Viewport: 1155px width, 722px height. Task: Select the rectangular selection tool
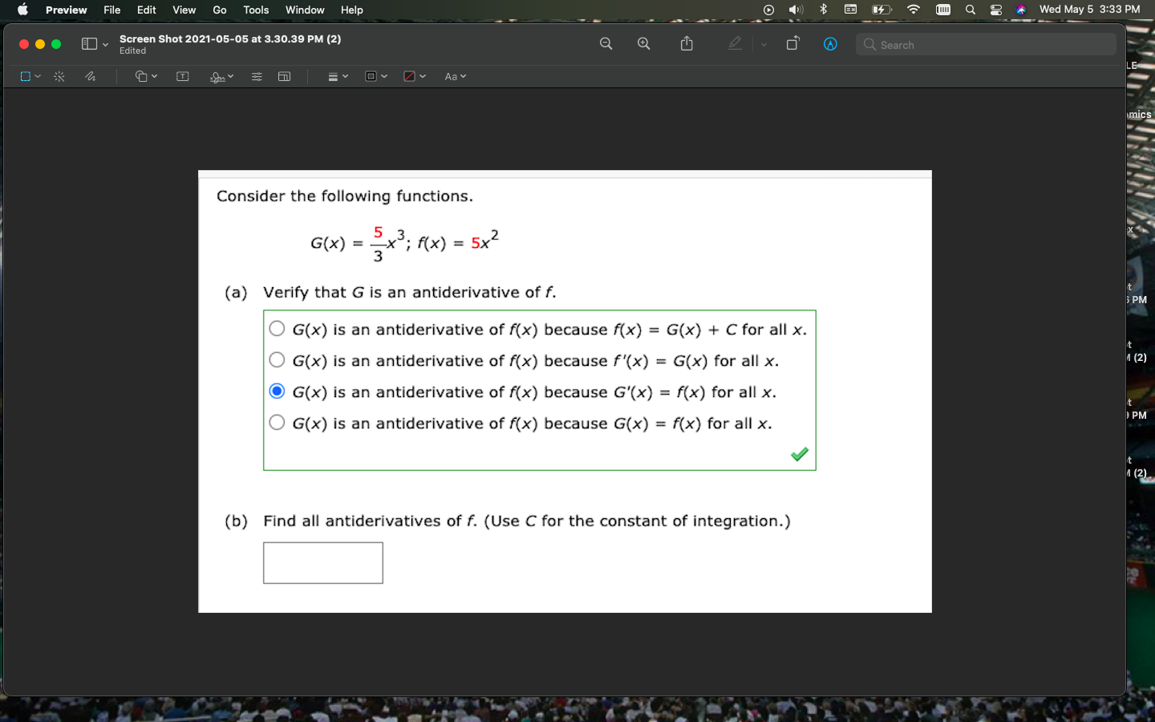(x=24, y=76)
